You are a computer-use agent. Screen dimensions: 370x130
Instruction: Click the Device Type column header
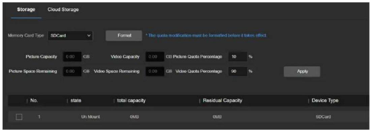point(325,101)
